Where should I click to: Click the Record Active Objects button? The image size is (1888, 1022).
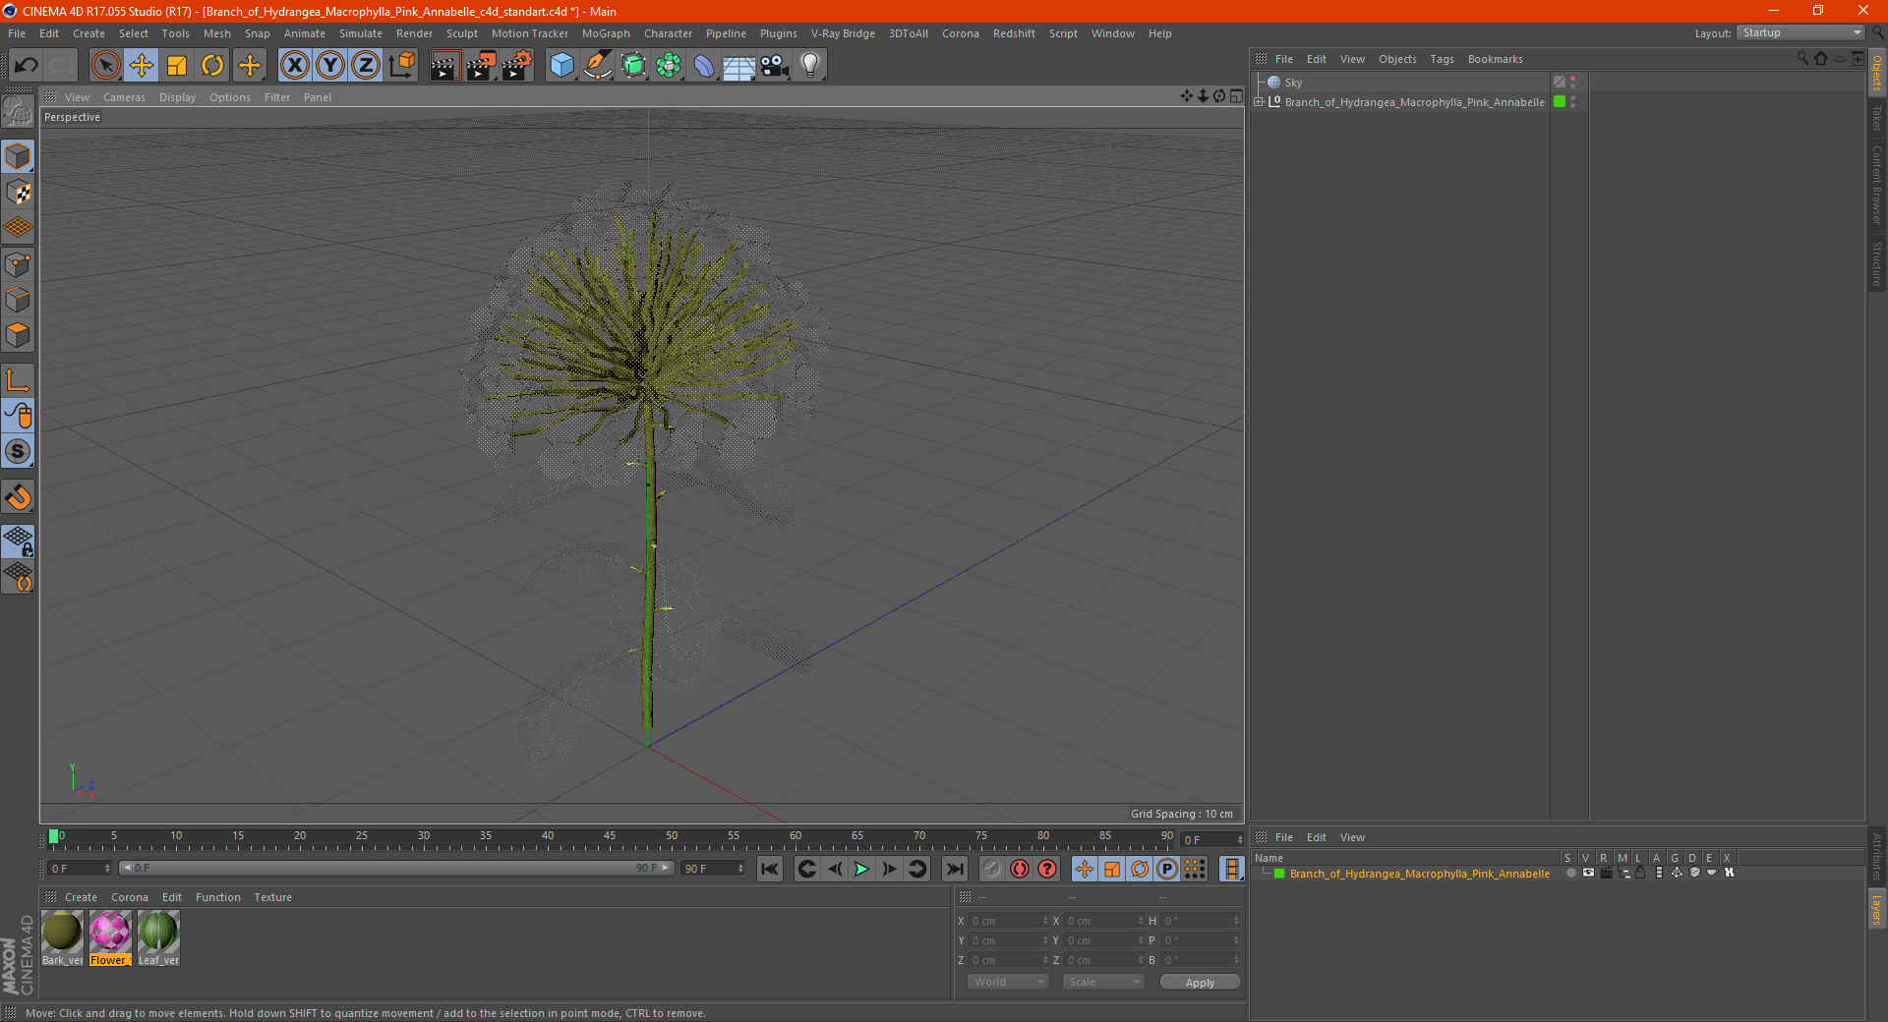[992, 869]
